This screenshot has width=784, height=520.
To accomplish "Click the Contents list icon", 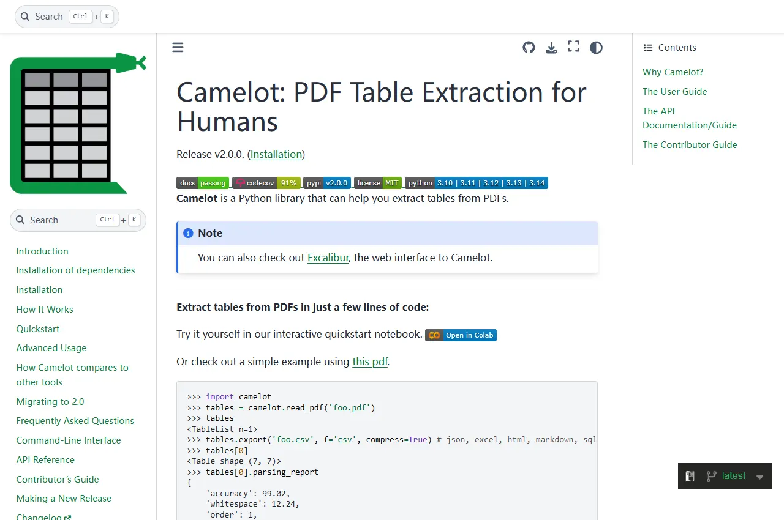I will click(648, 48).
